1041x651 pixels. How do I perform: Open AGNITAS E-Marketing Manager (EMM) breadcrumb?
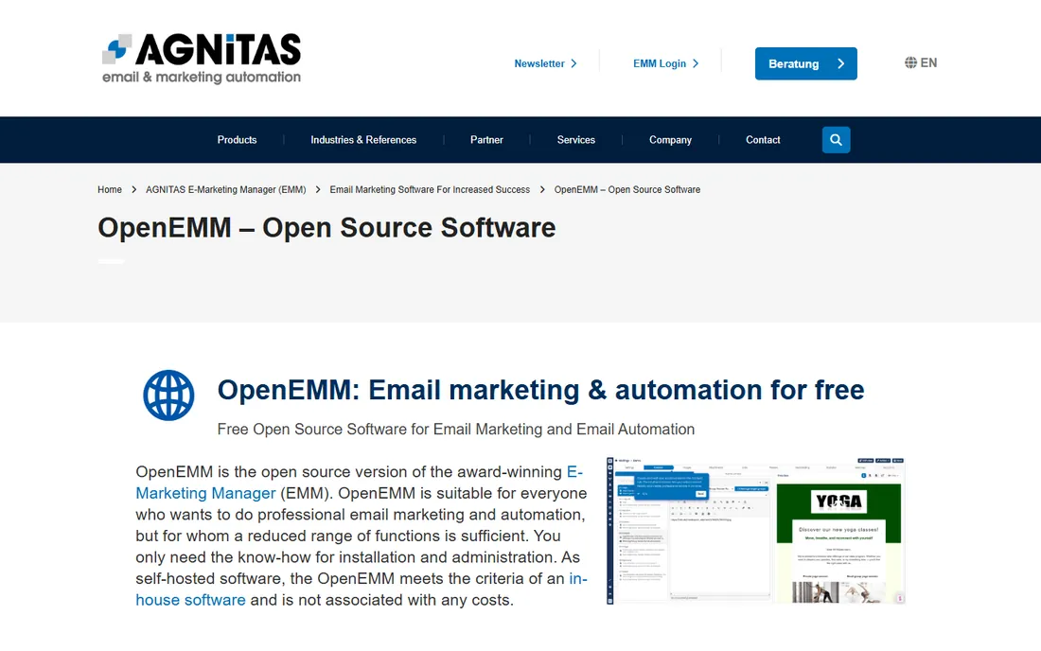tap(226, 190)
